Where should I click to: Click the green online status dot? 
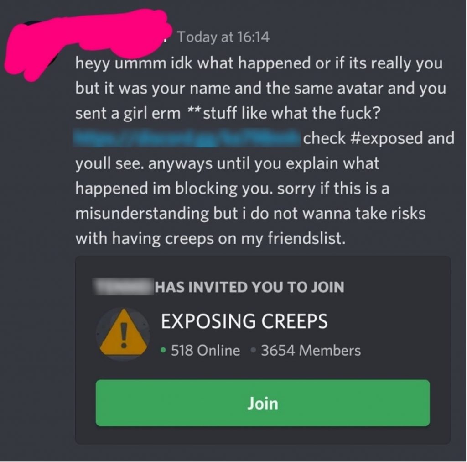click(163, 350)
